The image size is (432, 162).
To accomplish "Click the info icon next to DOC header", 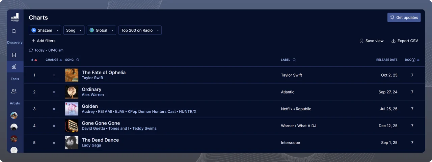I will coord(413,60).
